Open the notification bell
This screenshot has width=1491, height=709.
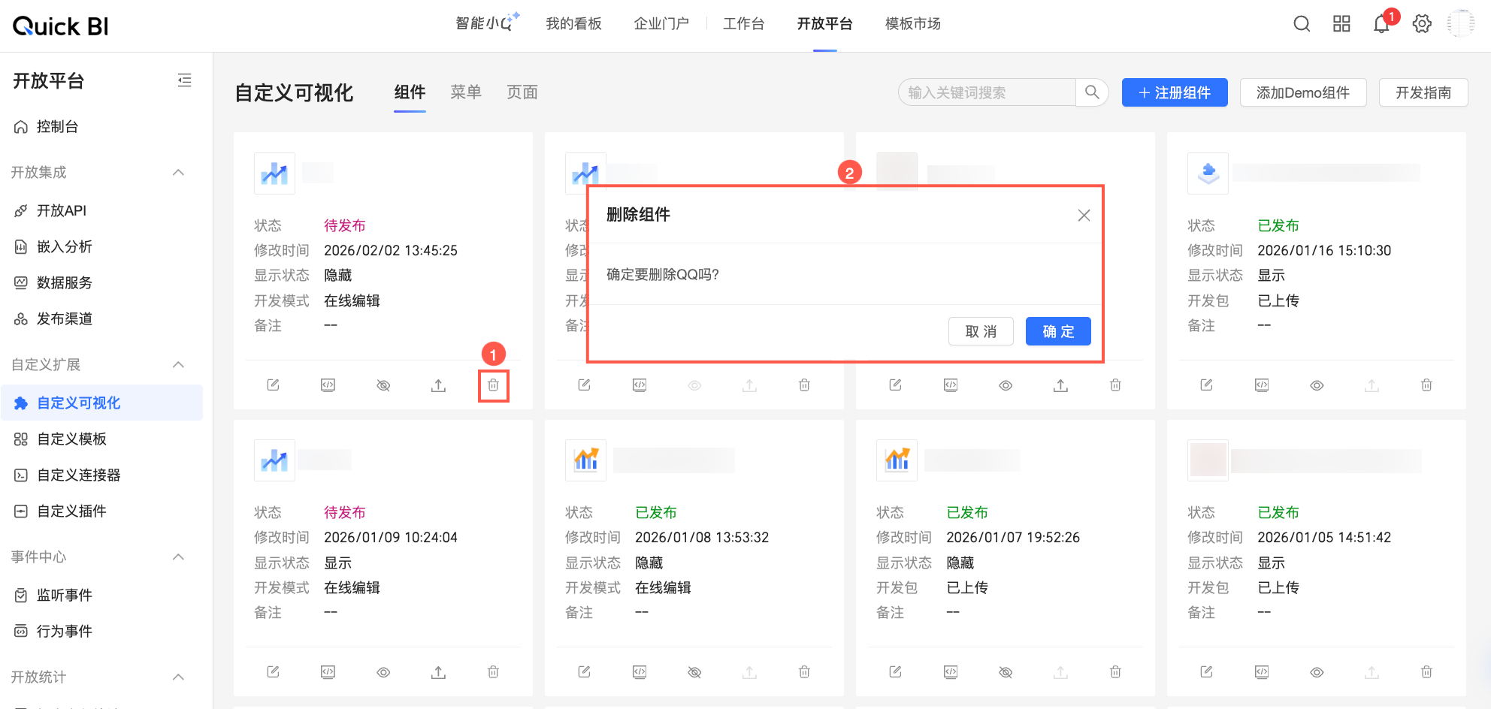coord(1381,24)
